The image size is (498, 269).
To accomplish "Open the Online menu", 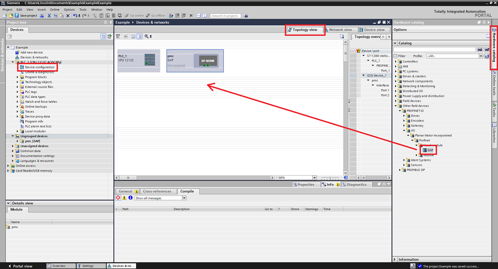I will click(55, 9).
